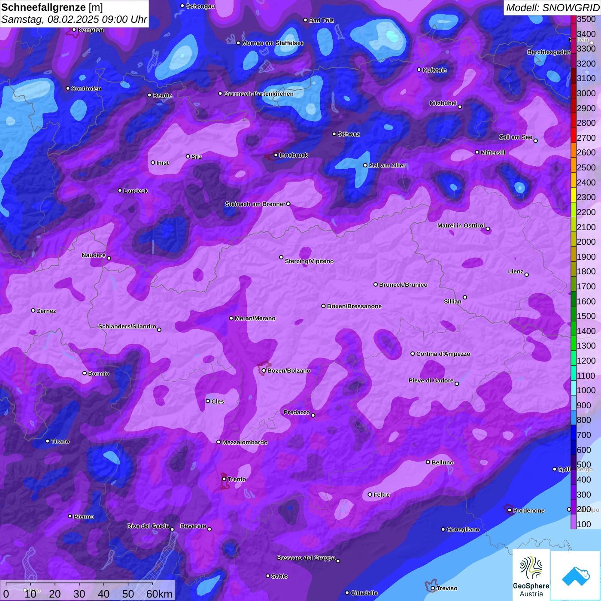Click the Feltre location dot

(370, 495)
